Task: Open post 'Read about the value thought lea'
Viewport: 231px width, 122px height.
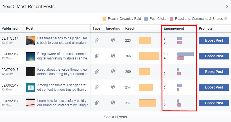Action: click(x=62, y=72)
